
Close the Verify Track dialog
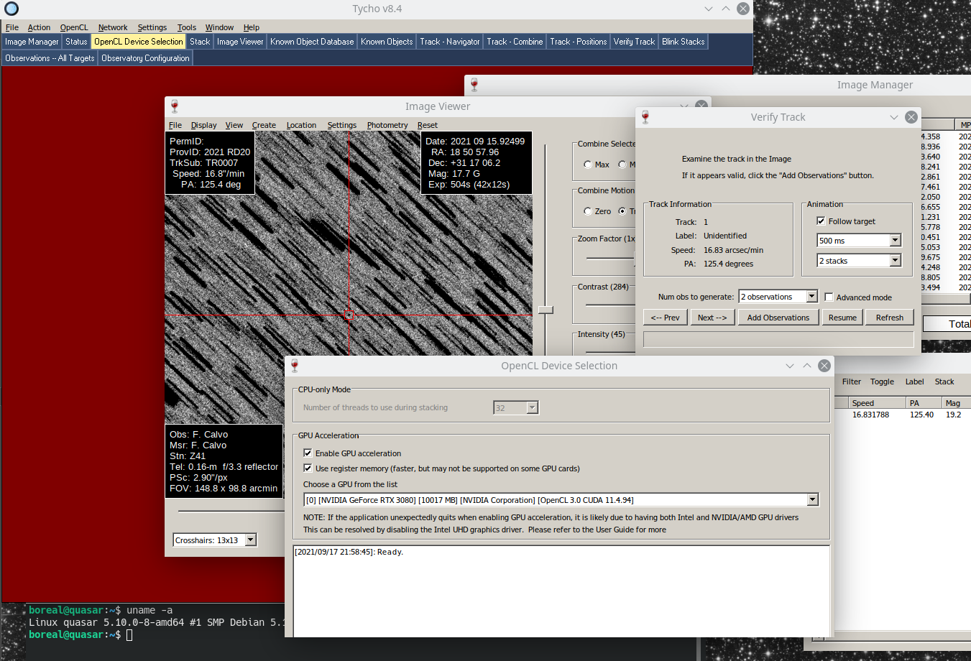click(x=911, y=117)
